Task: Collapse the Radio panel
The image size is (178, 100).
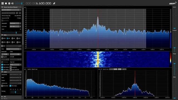Action: pos(2,35)
